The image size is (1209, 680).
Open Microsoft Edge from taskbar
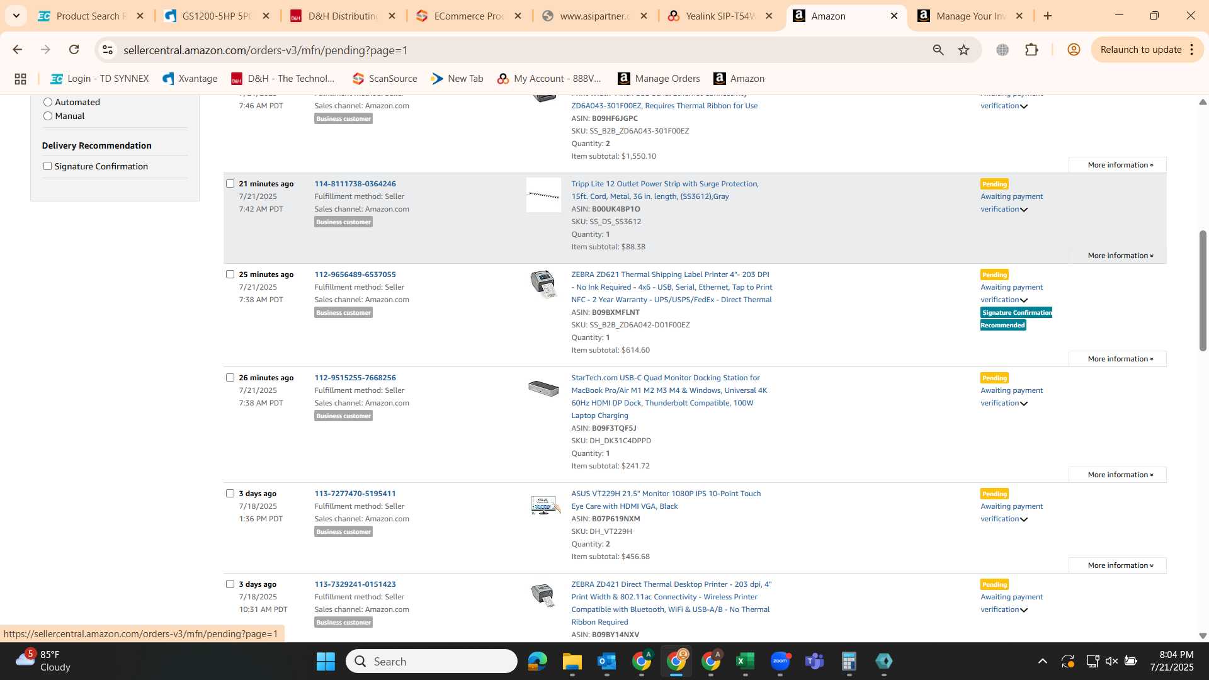537,661
